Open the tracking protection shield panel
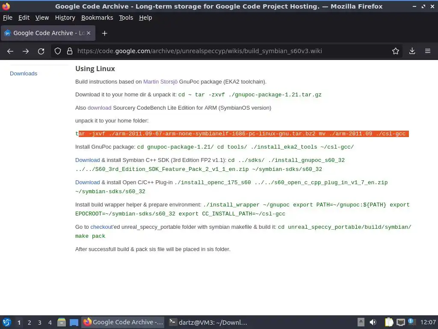This screenshot has width=438, height=329. pyautogui.click(x=58, y=51)
